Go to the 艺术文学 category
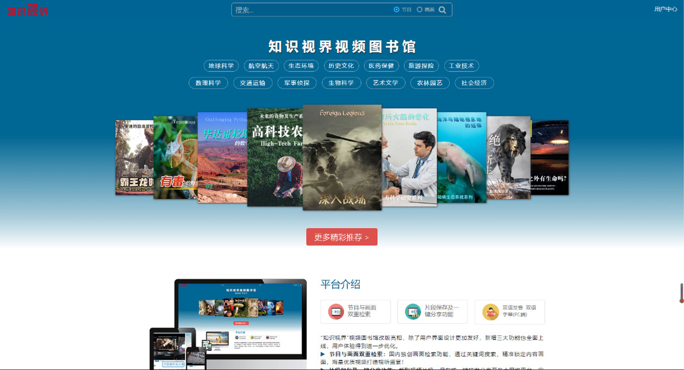The width and height of the screenshot is (684, 370). [386, 83]
